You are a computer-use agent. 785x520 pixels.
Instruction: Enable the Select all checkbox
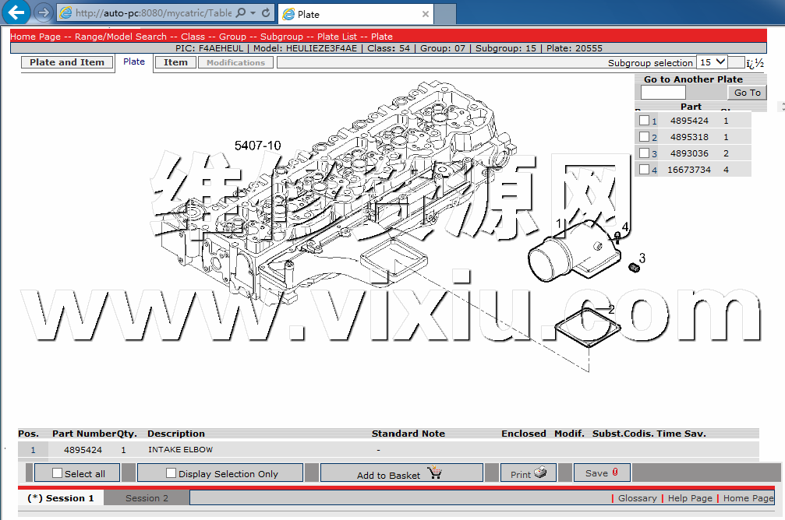click(57, 473)
